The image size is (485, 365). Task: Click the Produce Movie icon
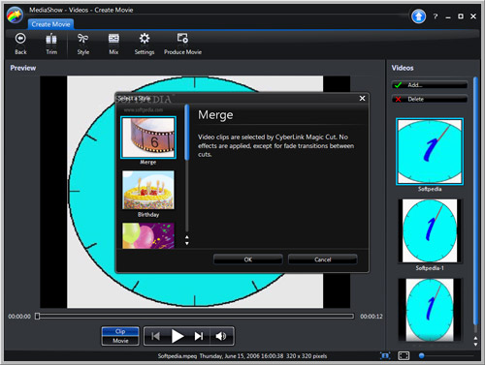click(x=182, y=39)
